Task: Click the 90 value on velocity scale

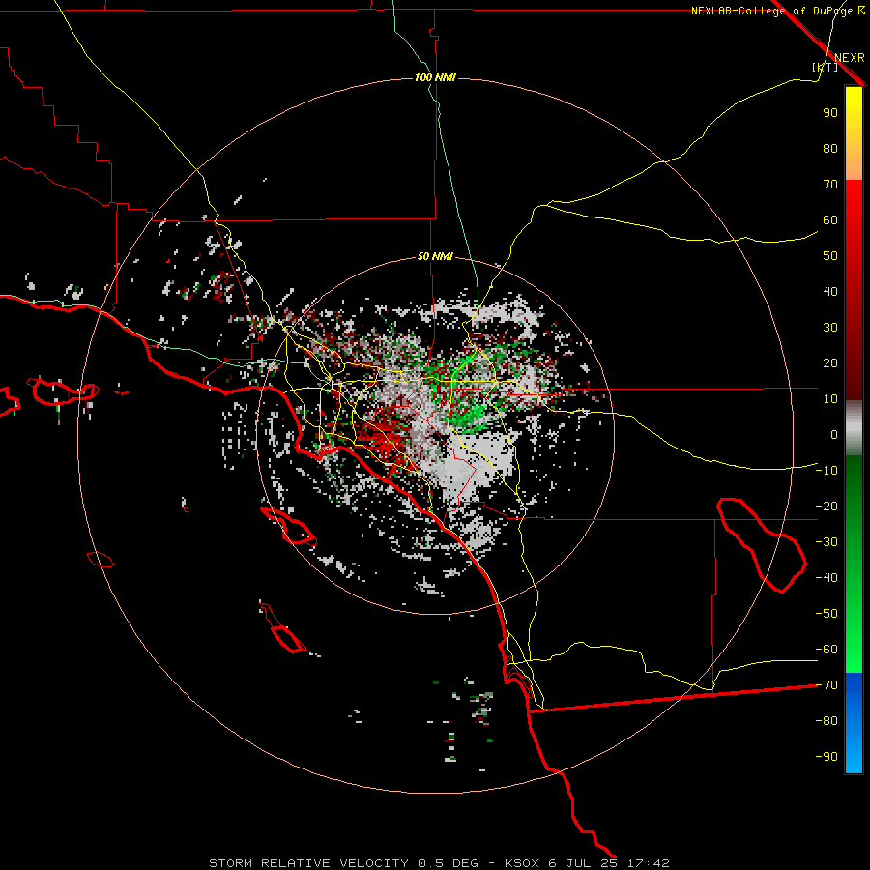Action: coord(830,113)
